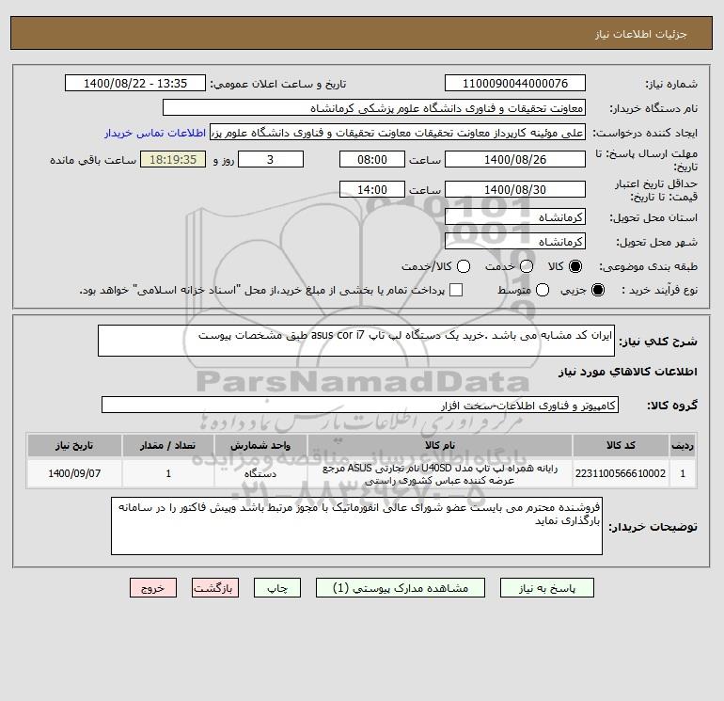Click the چاپ print button
Screen dimensions: 724x701
(x=277, y=588)
